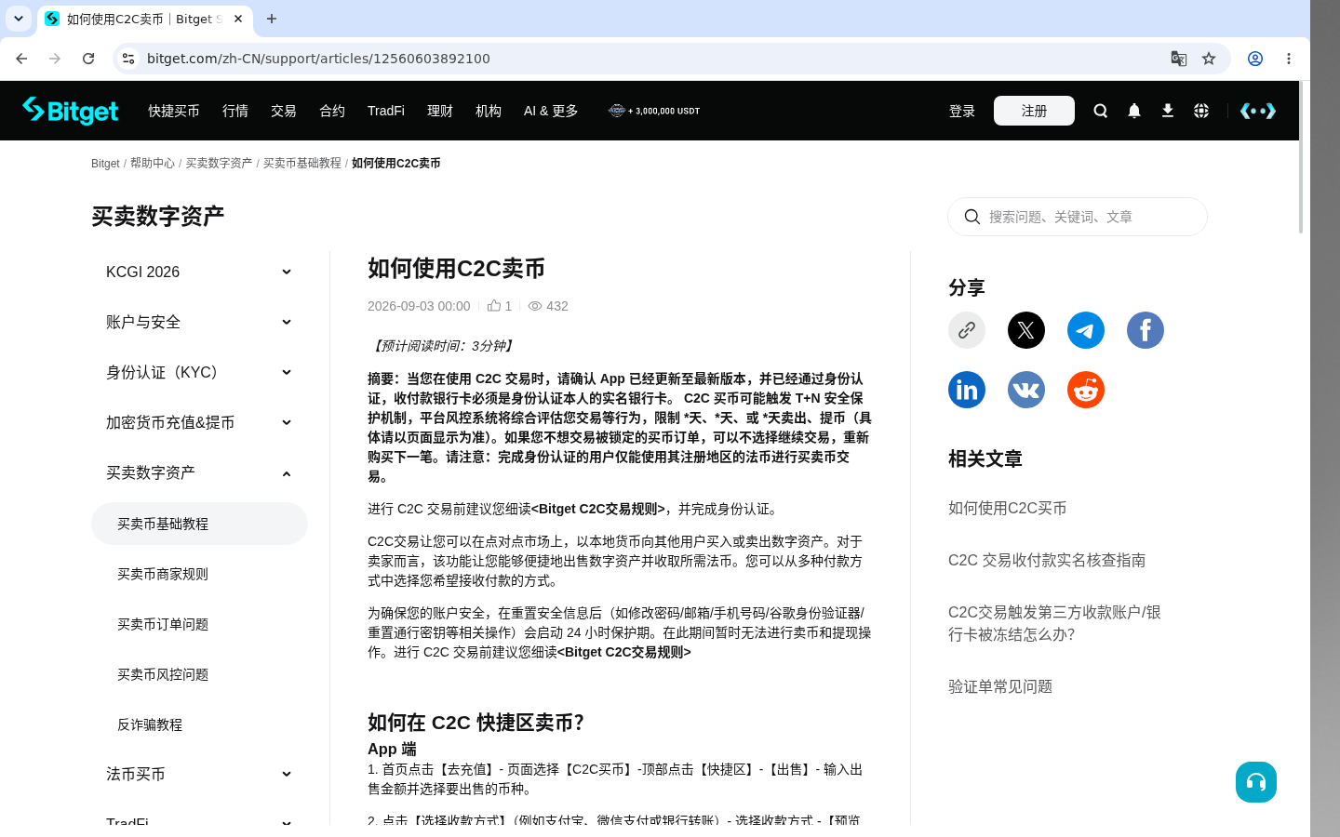
Task: Share article on Facebook
Action: tap(1146, 330)
